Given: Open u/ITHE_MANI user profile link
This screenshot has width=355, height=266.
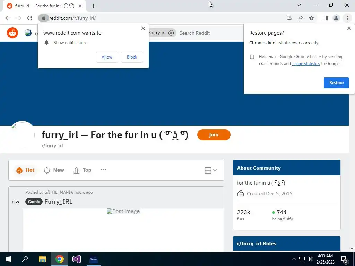Looking at the screenshot, I should (57, 192).
